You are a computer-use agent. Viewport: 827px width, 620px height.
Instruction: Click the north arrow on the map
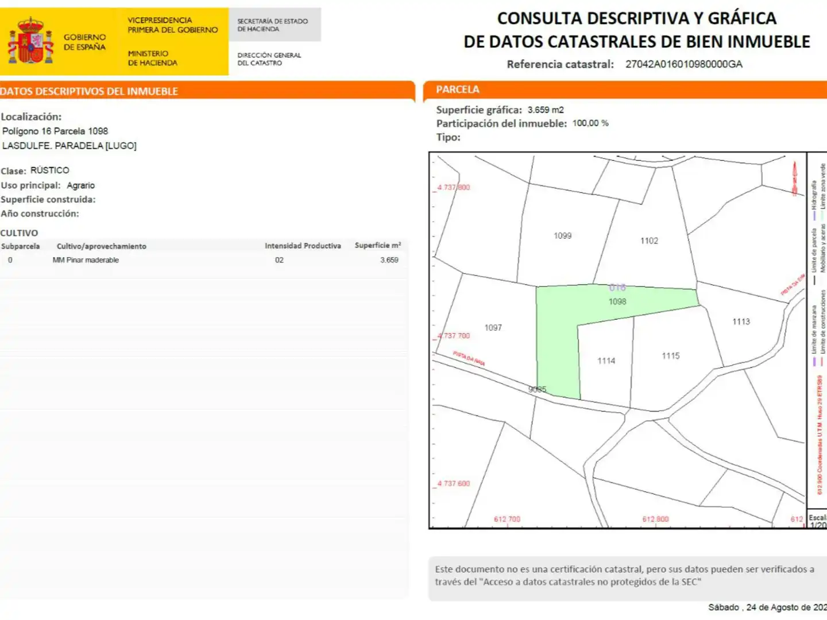(x=795, y=179)
